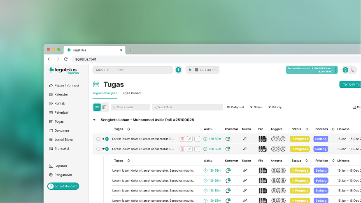Switch to the Tugas Pribadi tab
This screenshot has height=203, width=361.
pyautogui.click(x=131, y=93)
